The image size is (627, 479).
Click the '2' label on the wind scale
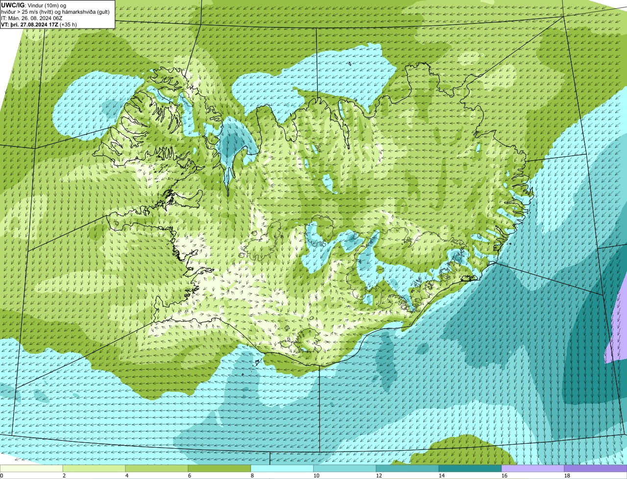click(x=64, y=476)
